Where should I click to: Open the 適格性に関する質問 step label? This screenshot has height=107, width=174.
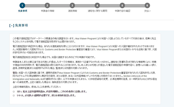click(x=97, y=11)
